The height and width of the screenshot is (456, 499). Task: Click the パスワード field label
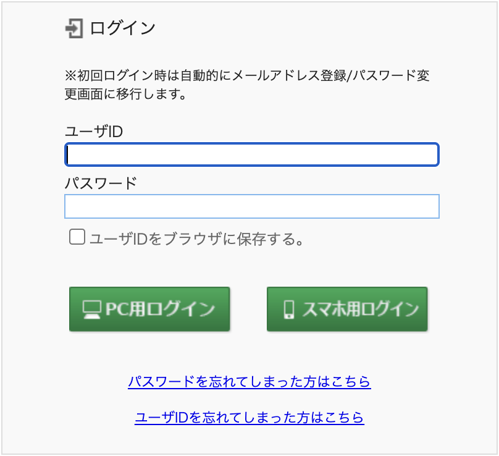(101, 184)
